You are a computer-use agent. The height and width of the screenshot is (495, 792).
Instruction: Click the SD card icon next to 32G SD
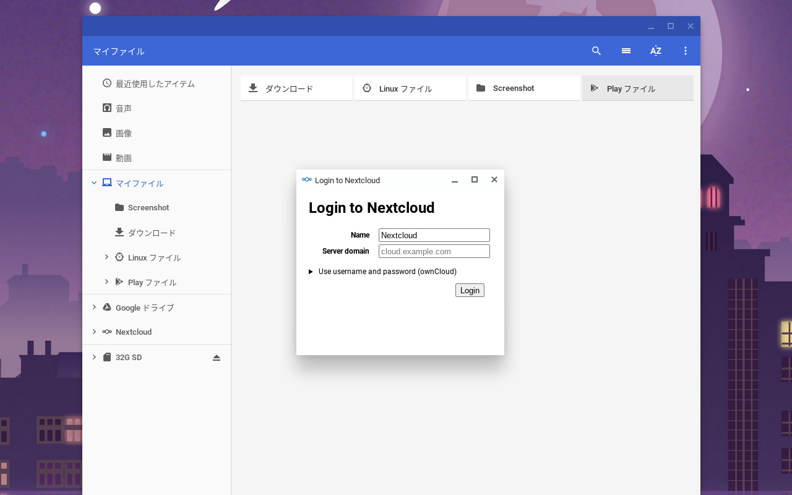click(107, 357)
